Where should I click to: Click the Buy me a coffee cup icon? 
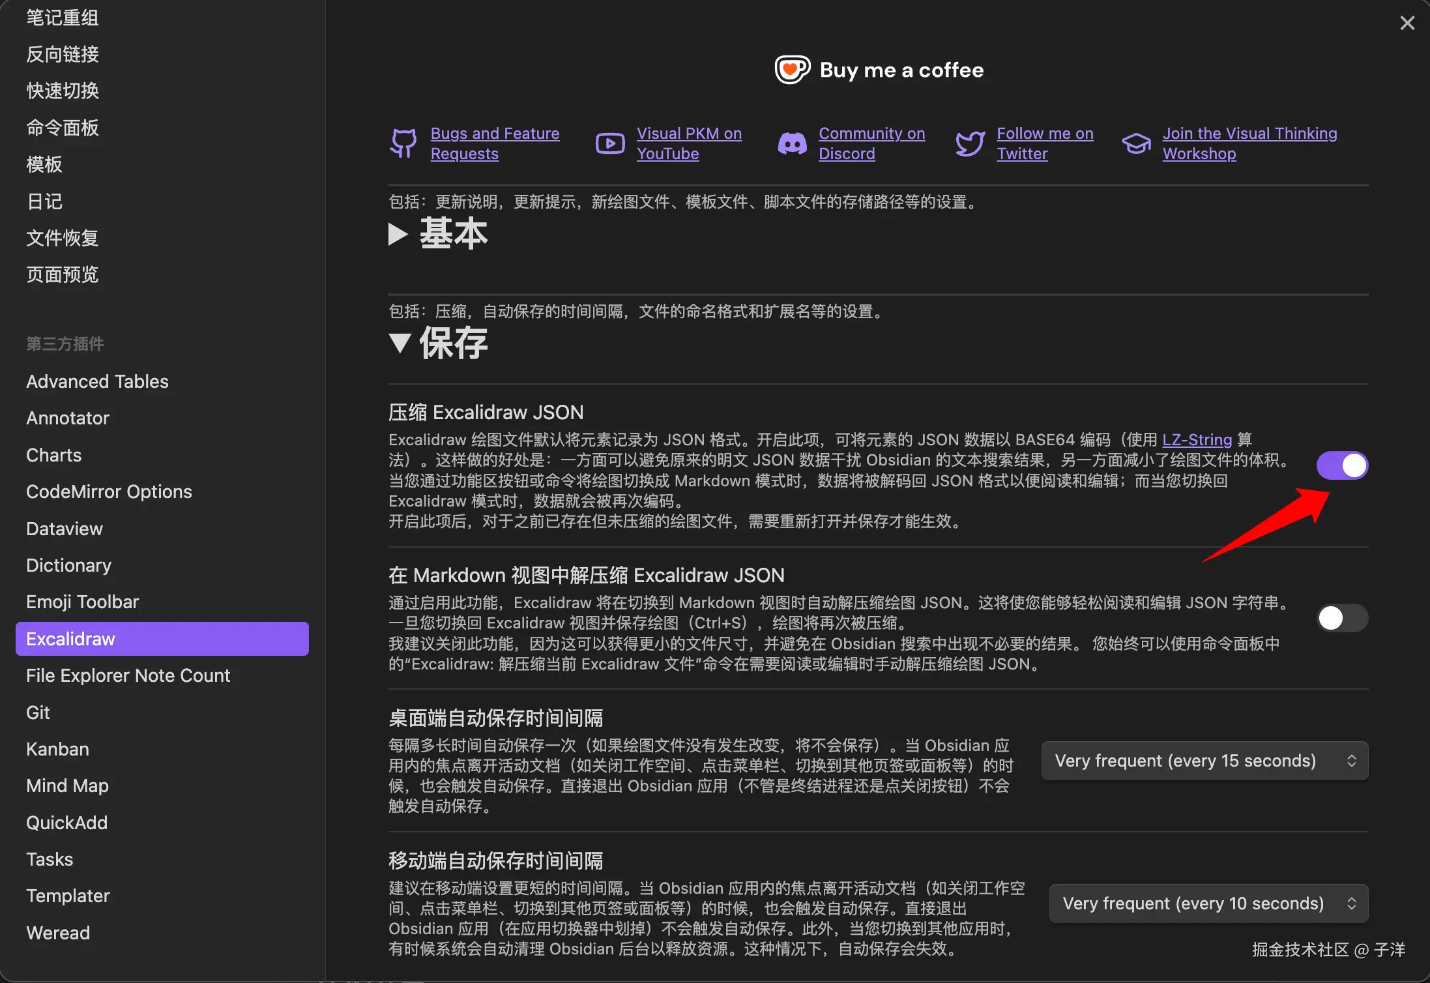[x=792, y=70]
